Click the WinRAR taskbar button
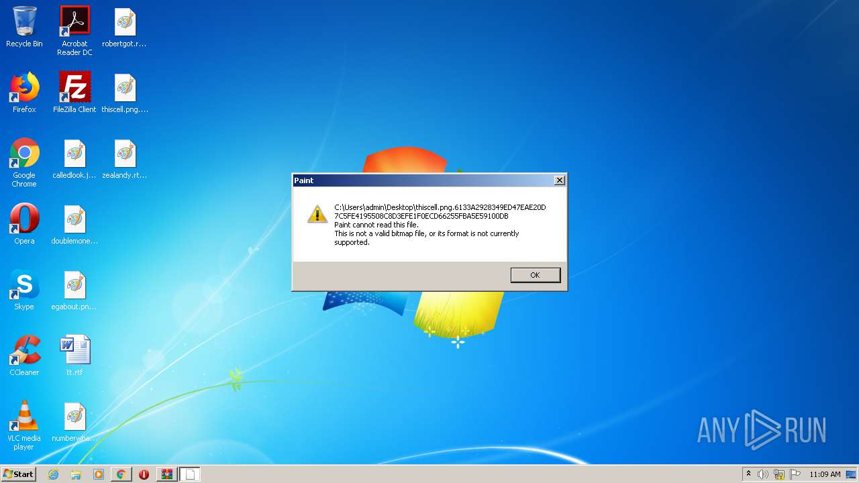This screenshot has height=483, width=859. (x=166, y=474)
